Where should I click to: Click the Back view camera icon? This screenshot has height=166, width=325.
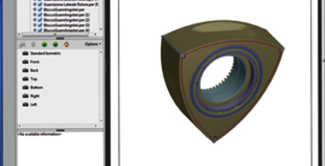[x=25, y=70]
